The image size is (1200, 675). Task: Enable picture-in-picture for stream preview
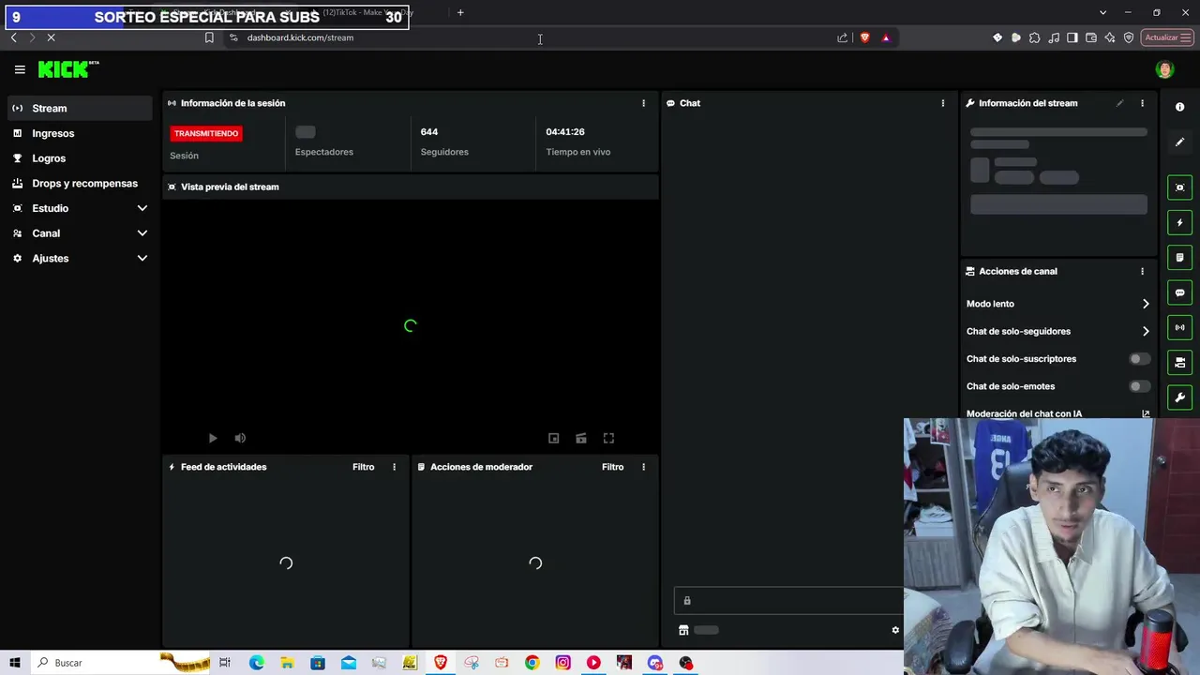[x=554, y=438]
